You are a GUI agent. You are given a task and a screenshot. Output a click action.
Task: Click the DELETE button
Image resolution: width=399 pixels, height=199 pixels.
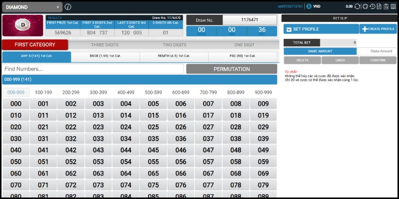[x=302, y=60]
